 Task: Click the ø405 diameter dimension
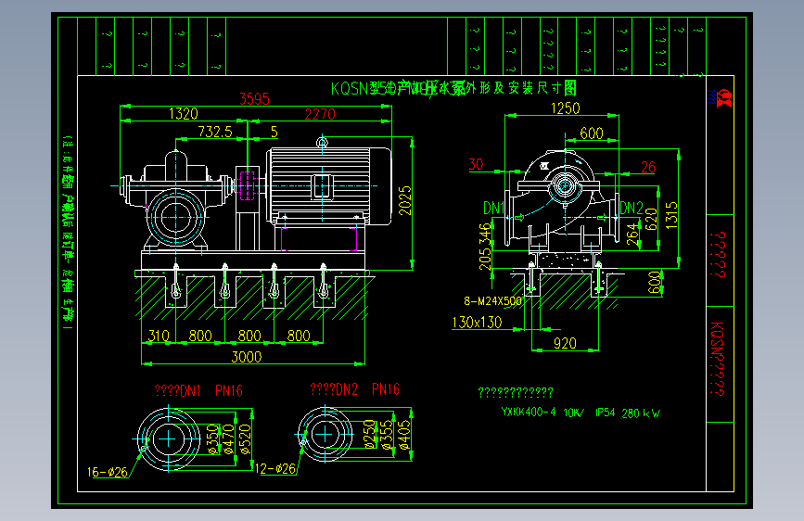click(404, 435)
